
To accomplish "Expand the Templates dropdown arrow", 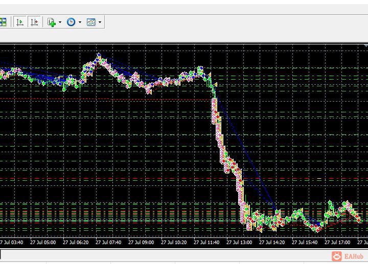I will [100, 22].
